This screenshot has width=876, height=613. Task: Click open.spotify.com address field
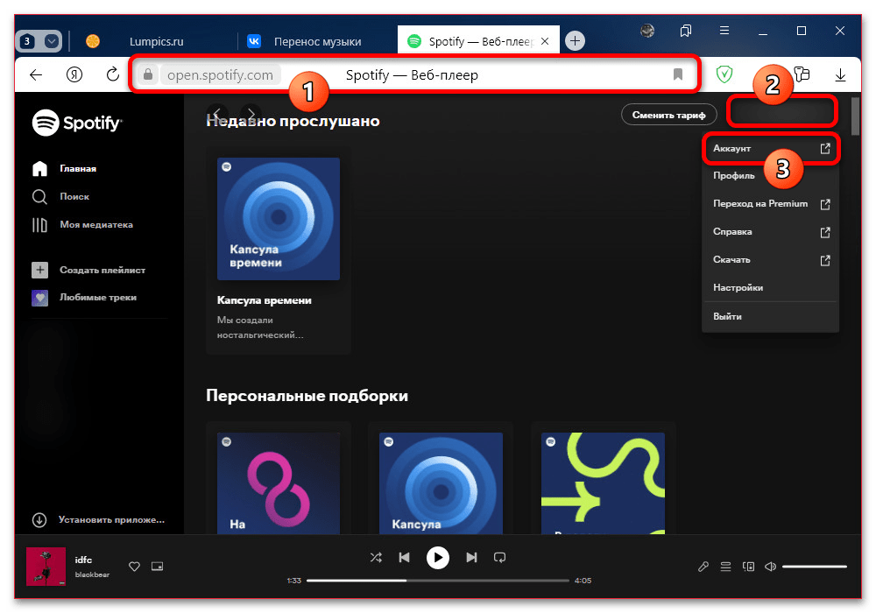pyautogui.click(x=220, y=75)
